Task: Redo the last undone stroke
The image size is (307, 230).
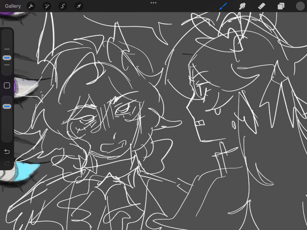Action: (7, 163)
